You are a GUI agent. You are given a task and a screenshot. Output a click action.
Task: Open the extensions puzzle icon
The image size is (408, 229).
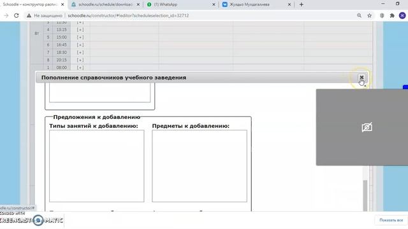point(392,15)
